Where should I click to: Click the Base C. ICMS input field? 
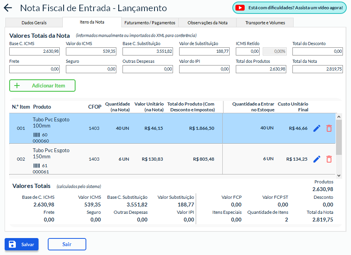click(x=34, y=51)
